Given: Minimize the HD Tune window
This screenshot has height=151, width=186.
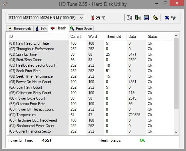Looking at the screenshot, I should (x=157, y=4).
